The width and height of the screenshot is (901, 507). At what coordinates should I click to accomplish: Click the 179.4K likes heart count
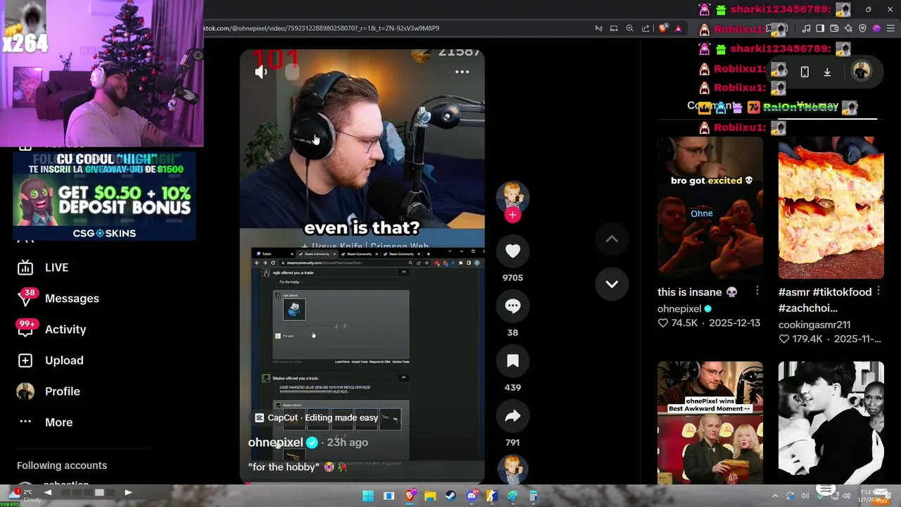[x=800, y=339]
